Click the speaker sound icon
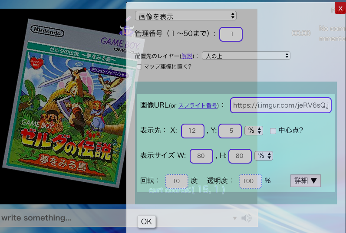The image size is (346, 233). coord(247,218)
